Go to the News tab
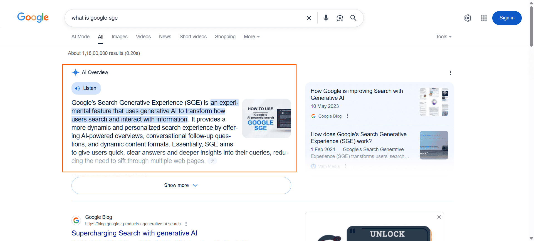 point(165,37)
